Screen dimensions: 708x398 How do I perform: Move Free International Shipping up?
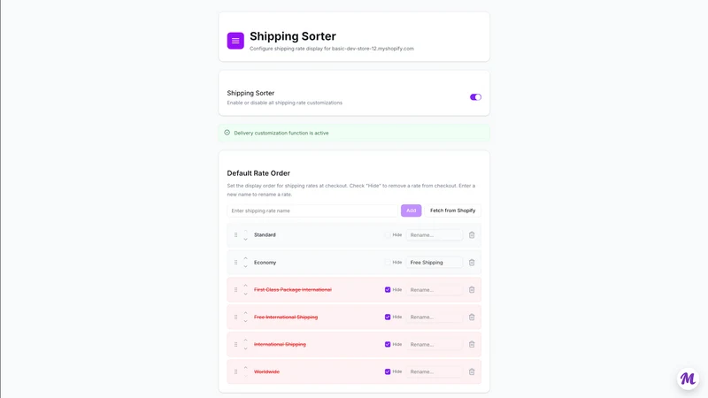[246, 313]
